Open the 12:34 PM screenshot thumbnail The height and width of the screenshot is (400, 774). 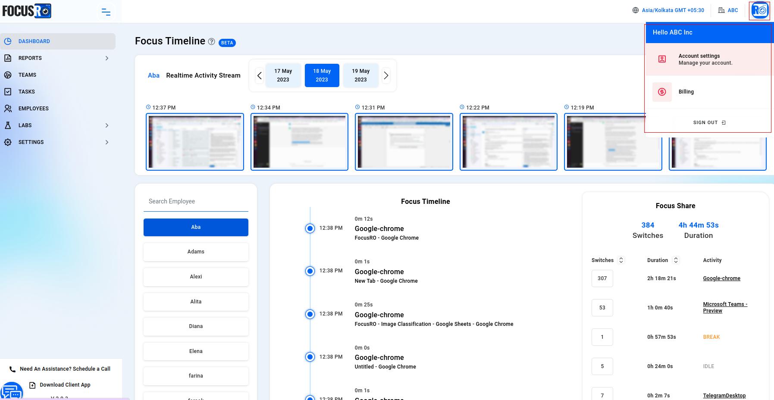(x=299, y=142)
